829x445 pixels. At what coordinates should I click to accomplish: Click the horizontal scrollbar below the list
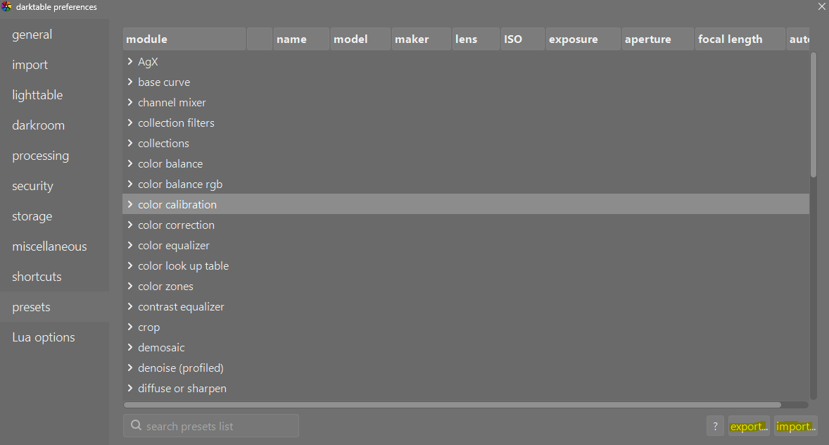[x=452, y=405]
